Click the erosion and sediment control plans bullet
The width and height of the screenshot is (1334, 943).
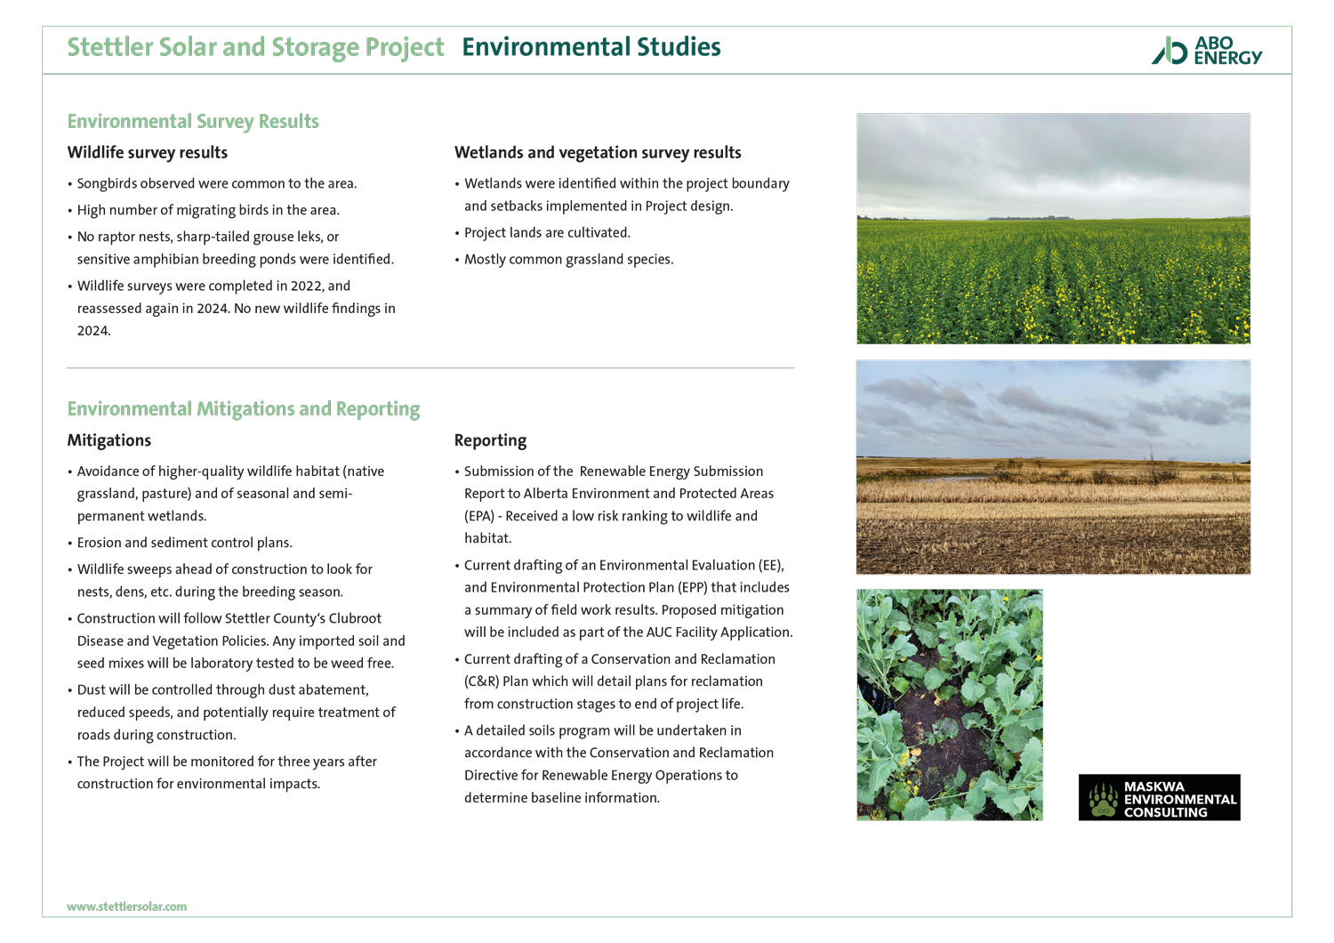[184, 543]
